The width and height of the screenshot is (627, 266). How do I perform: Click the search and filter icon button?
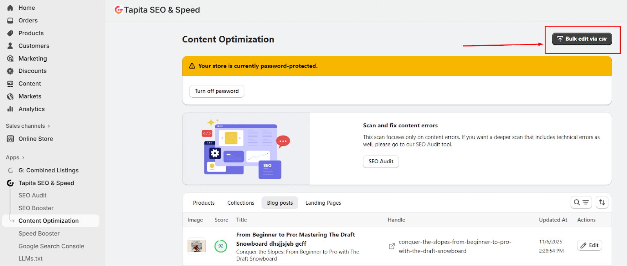point(581,202)
